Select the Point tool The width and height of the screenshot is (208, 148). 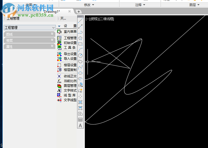click(80, 96)
